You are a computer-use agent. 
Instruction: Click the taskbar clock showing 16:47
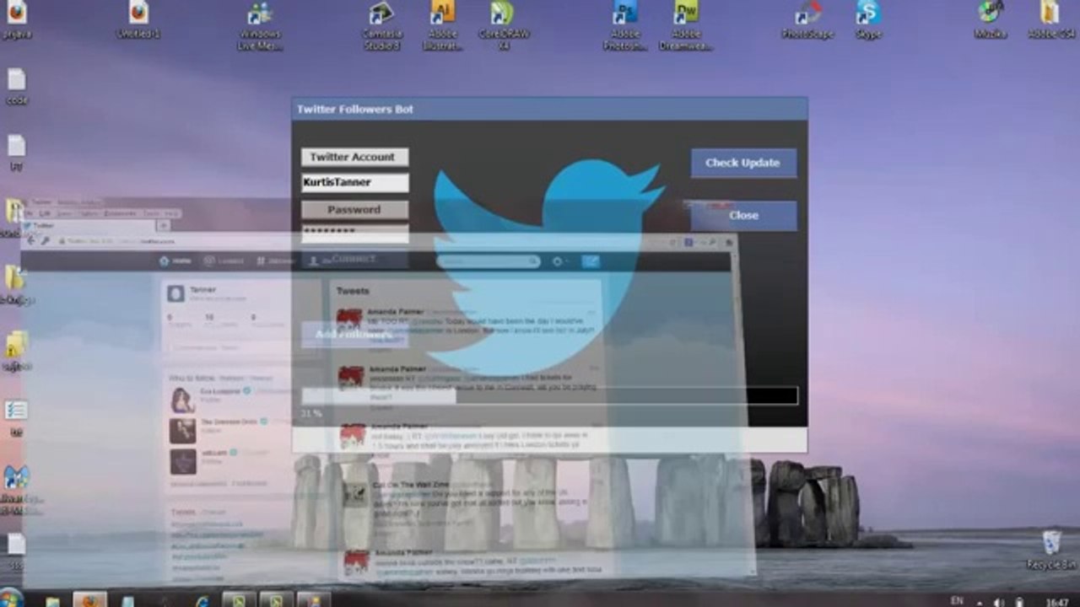[1056, 601]
